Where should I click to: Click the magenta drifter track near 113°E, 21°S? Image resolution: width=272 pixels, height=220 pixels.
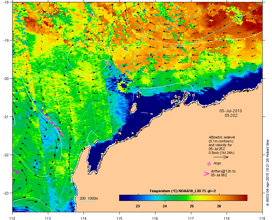pyautogui.click(x=52, y=123)
